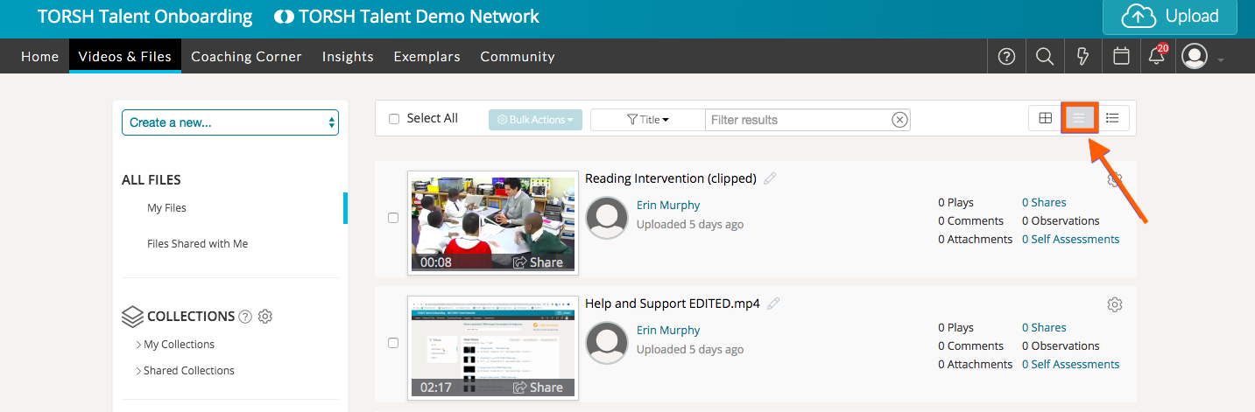Open the calendar icon in navbar
The width and height of the screenshot is (1255, 412).
[1120, 57]
